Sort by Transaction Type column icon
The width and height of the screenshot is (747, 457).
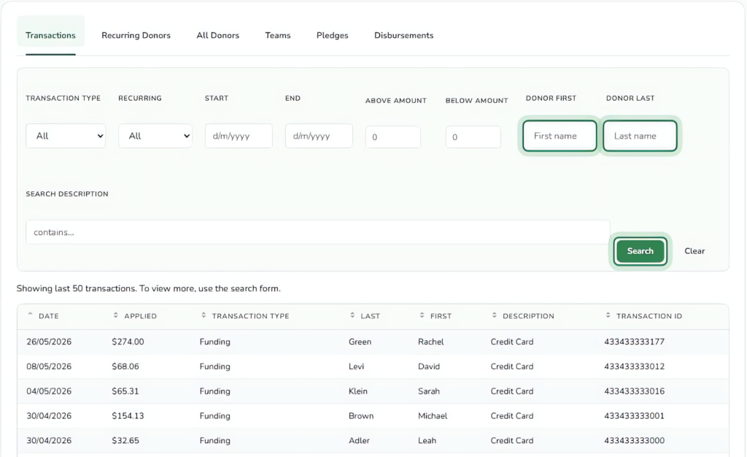pyautogui.click(x=204, y=315)
